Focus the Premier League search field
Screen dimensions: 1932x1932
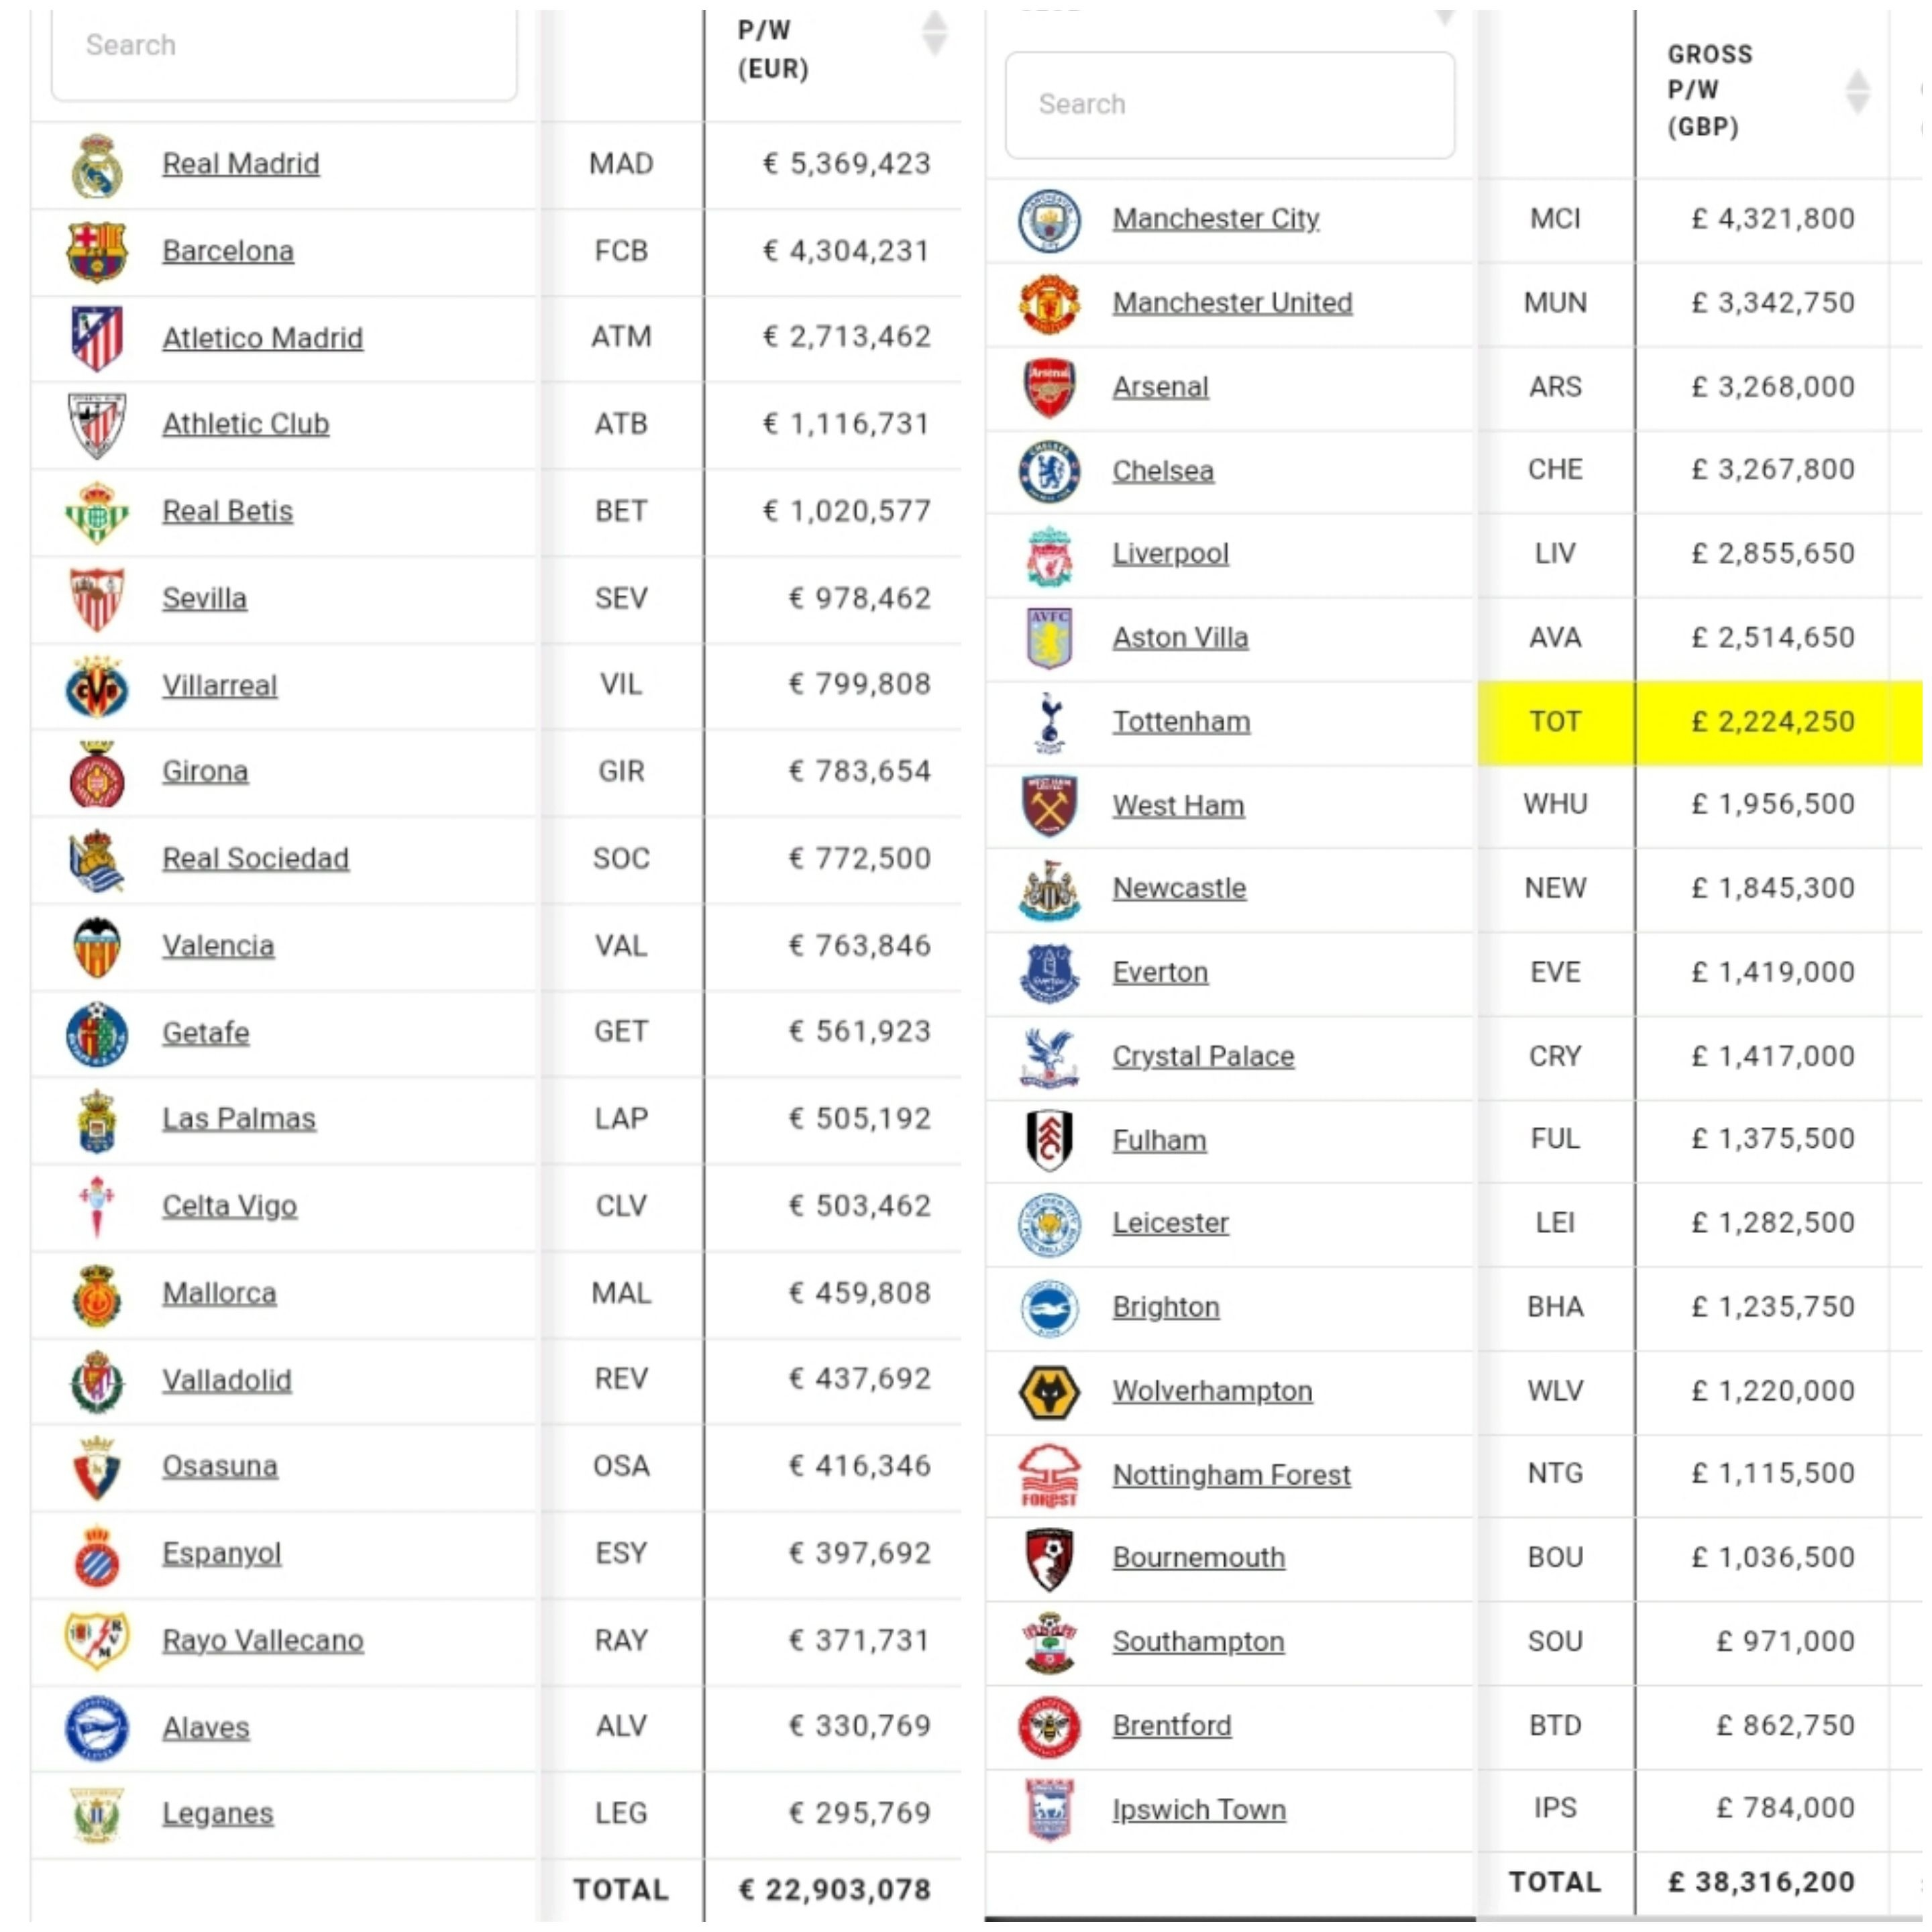[1230, 105]
